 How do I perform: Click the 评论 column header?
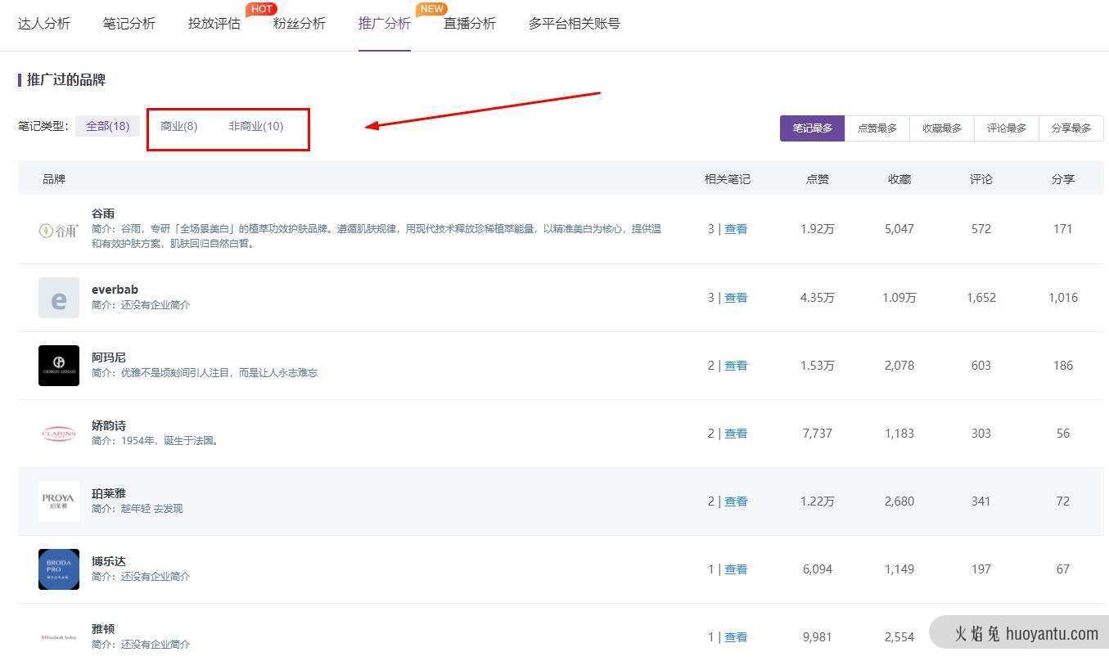pyautogui.click(x=981, y=179)
